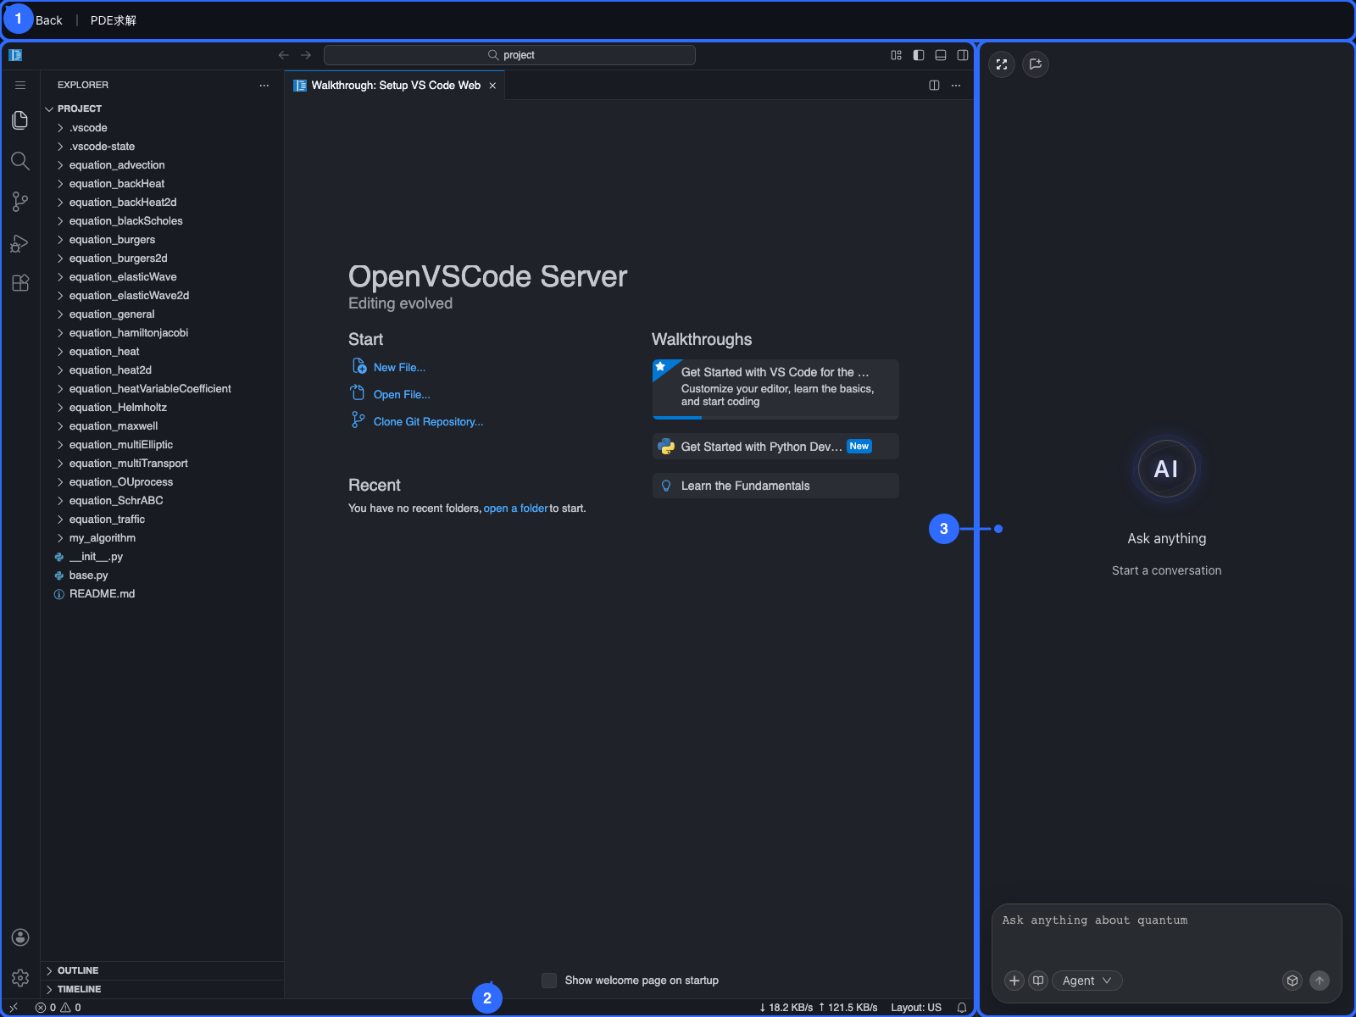This screenshot has width=1356, height=1017.
Task: Expand the equation_SchrABC folder
Action: [163, 501]
